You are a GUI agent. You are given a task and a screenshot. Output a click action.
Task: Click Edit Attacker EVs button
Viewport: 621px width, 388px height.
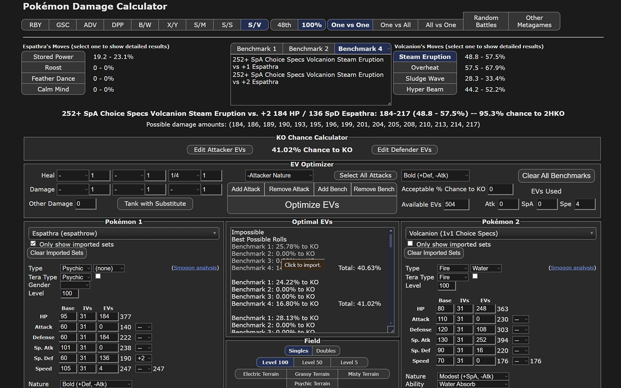coord(220,150)
